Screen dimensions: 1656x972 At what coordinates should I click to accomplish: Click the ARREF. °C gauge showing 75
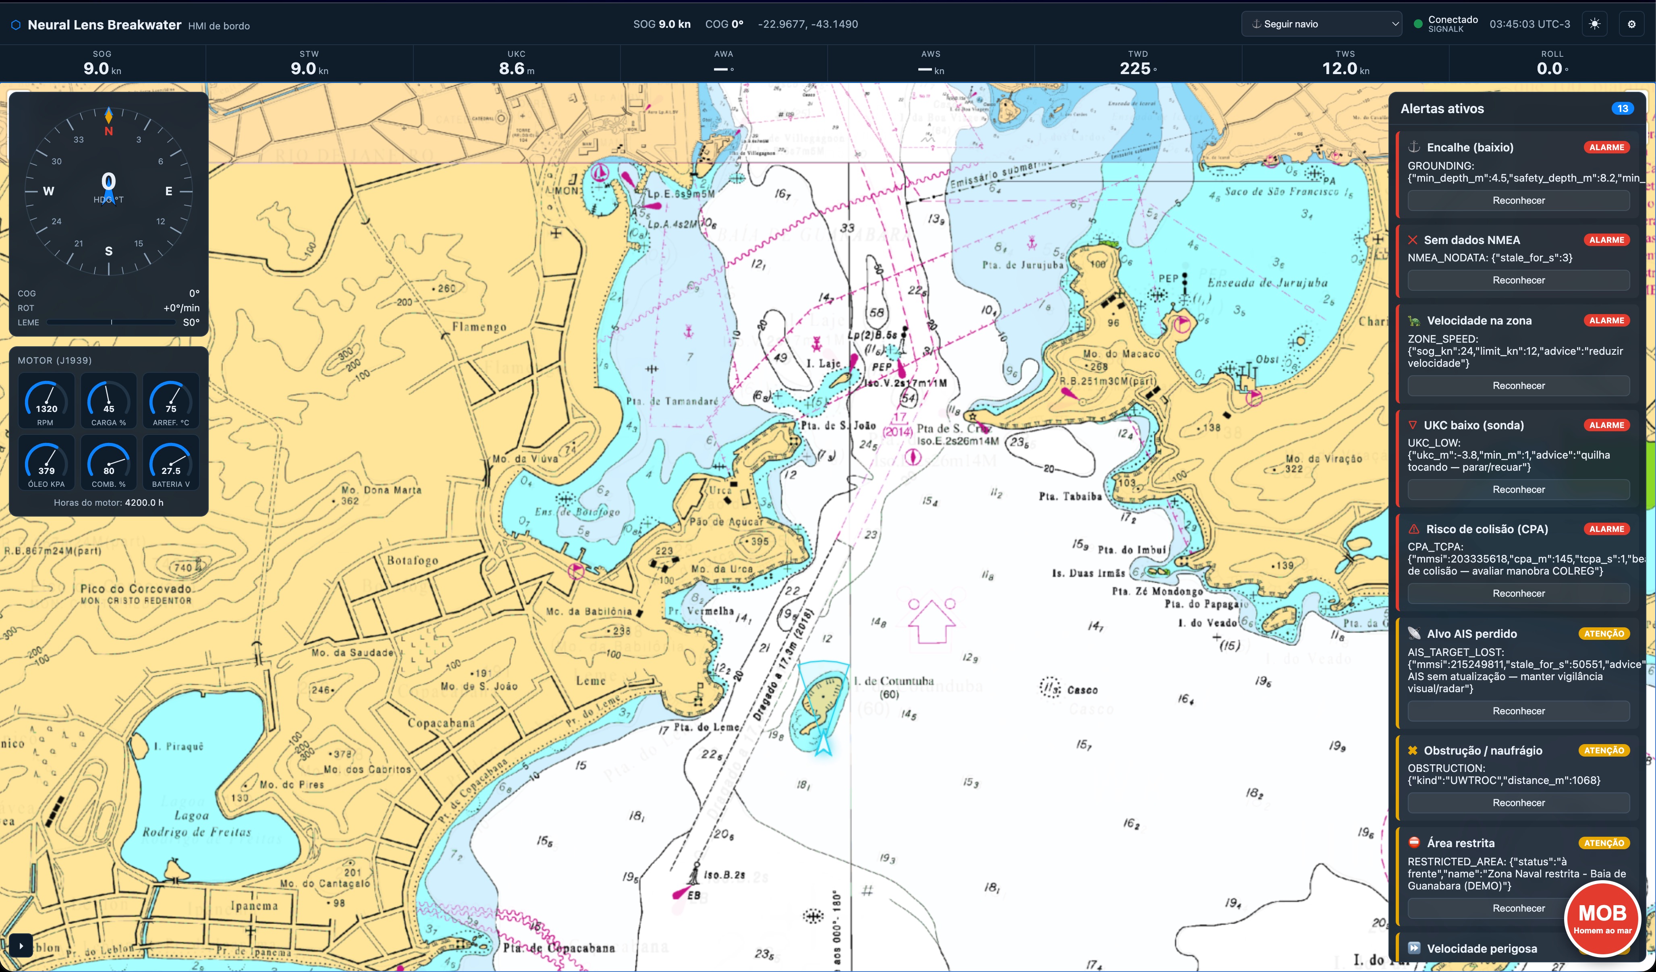click(171, 401)
